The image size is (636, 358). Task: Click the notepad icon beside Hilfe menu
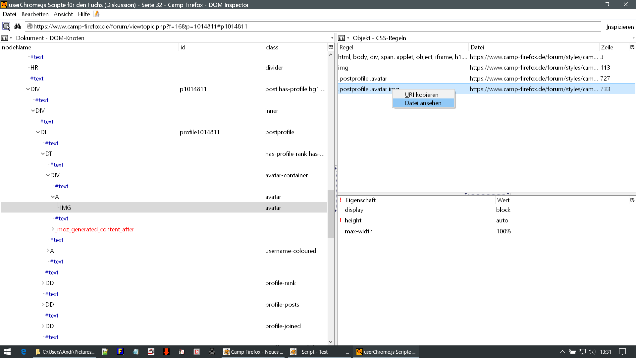click(96, 14)
